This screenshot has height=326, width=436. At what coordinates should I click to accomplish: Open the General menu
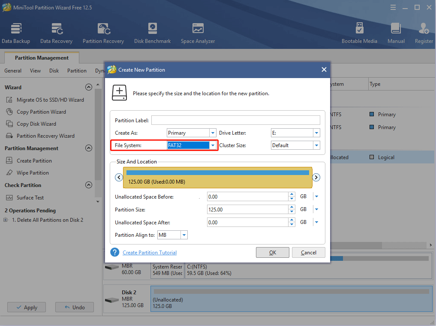pos(13,71)
